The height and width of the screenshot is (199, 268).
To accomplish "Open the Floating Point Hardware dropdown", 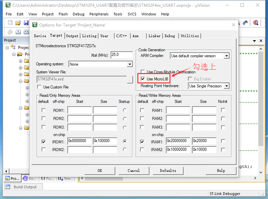I will point(226,86).
